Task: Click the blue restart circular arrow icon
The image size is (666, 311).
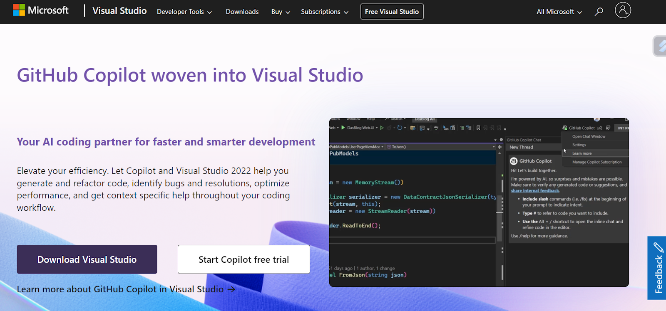Action: (x=400, y=128)
